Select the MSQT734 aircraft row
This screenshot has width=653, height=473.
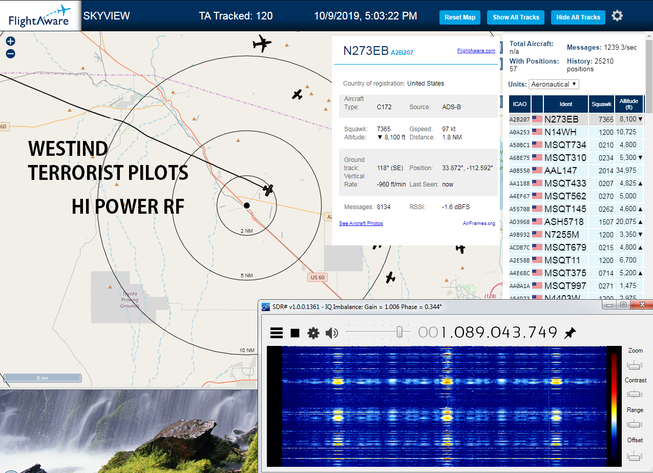(576, 145)
